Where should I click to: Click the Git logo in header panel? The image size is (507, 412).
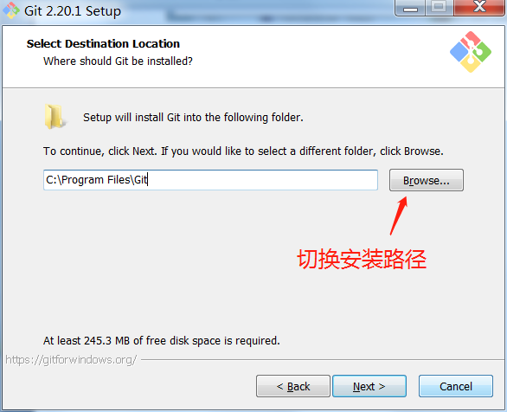pyautogui.click(x=471, y=52)
